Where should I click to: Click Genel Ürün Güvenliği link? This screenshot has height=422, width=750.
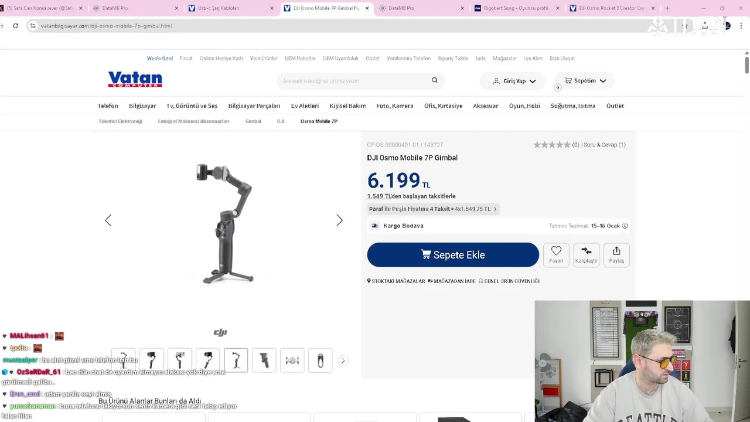point(509,281)
